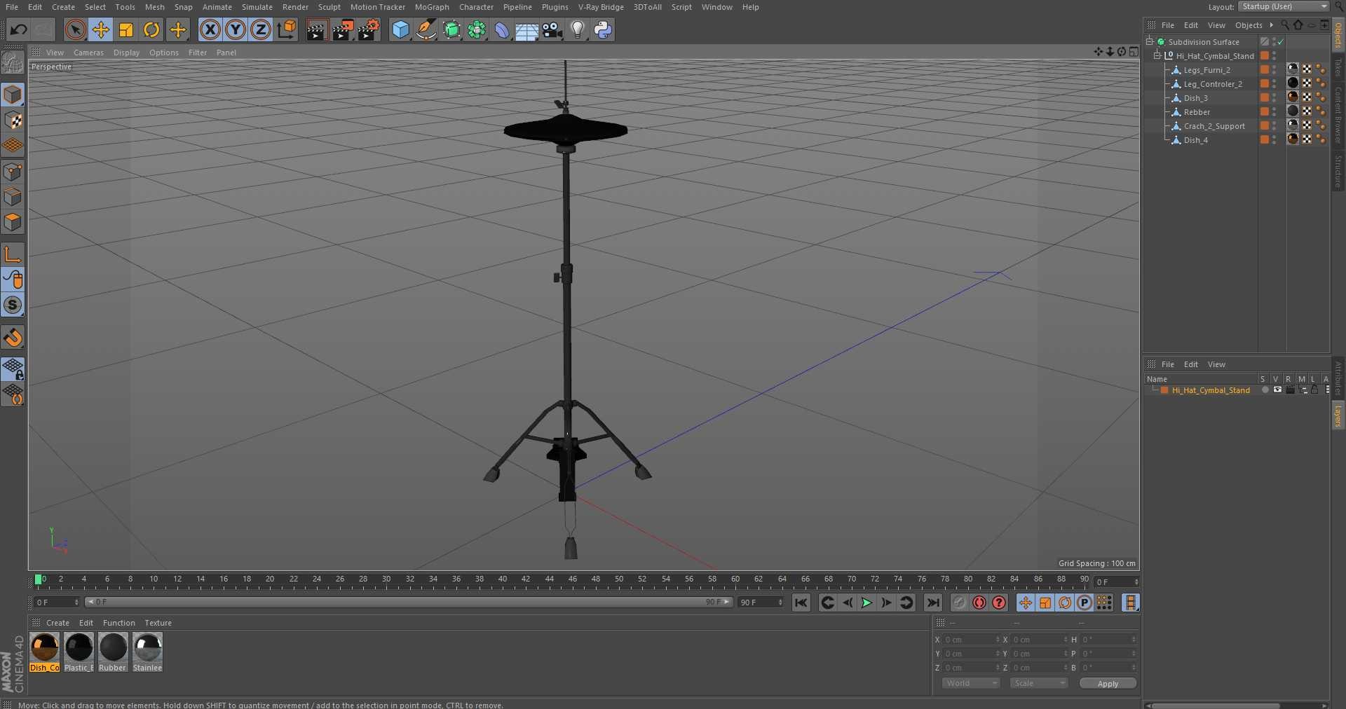Select the Crach_2_Support object

coord(1214,126)
